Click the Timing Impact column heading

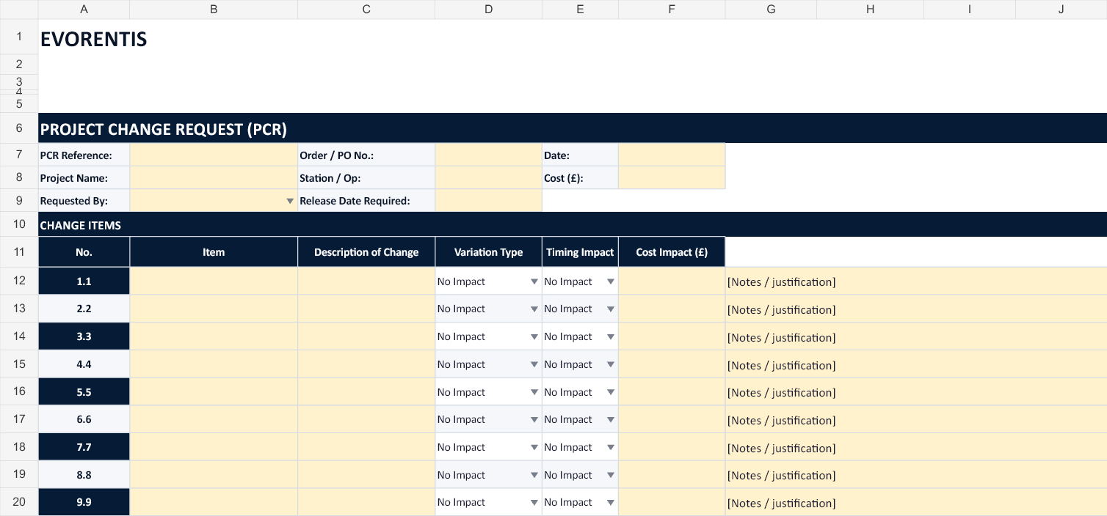point(580,252)
